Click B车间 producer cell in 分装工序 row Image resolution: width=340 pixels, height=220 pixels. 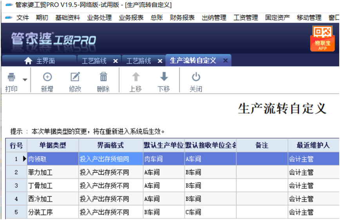(x=164, y=212)
